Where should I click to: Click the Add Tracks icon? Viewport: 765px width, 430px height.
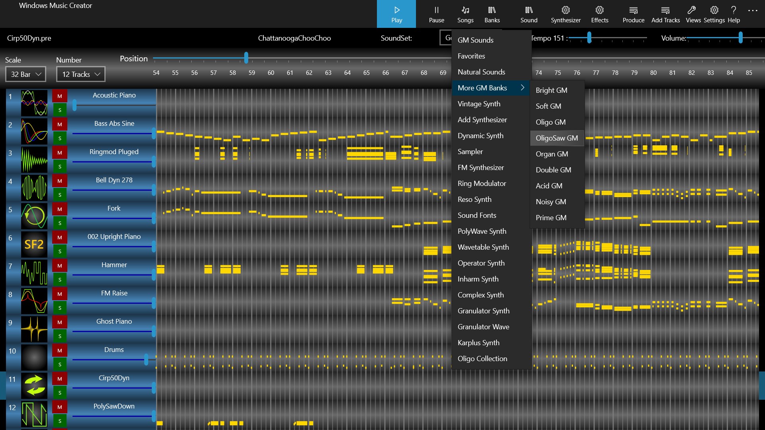(x=665, y=10)
